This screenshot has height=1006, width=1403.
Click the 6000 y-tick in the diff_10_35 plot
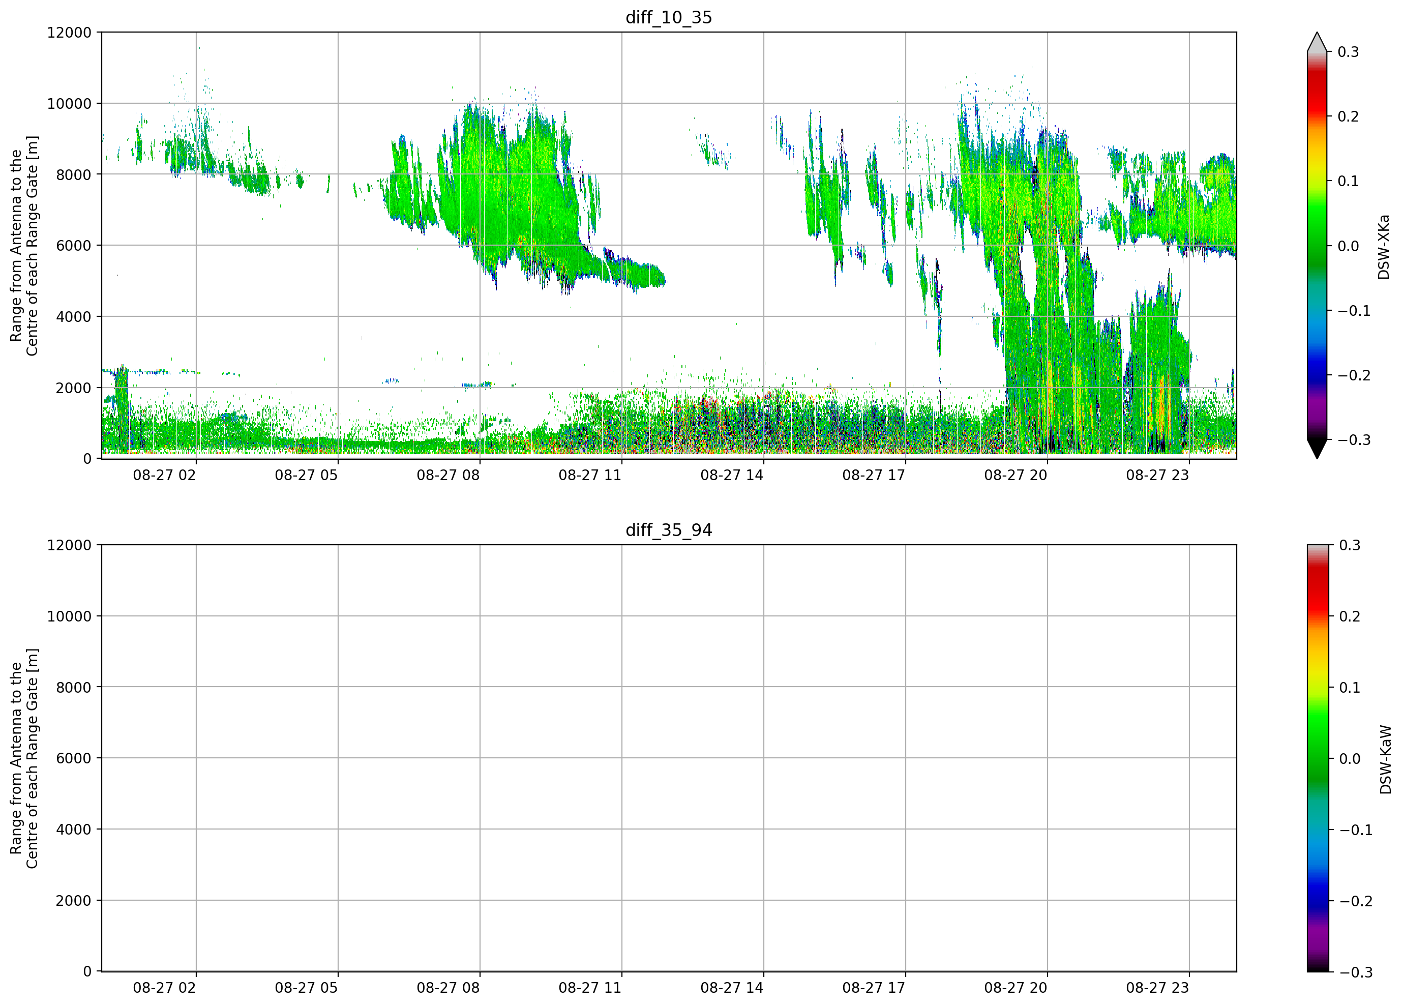74,246
